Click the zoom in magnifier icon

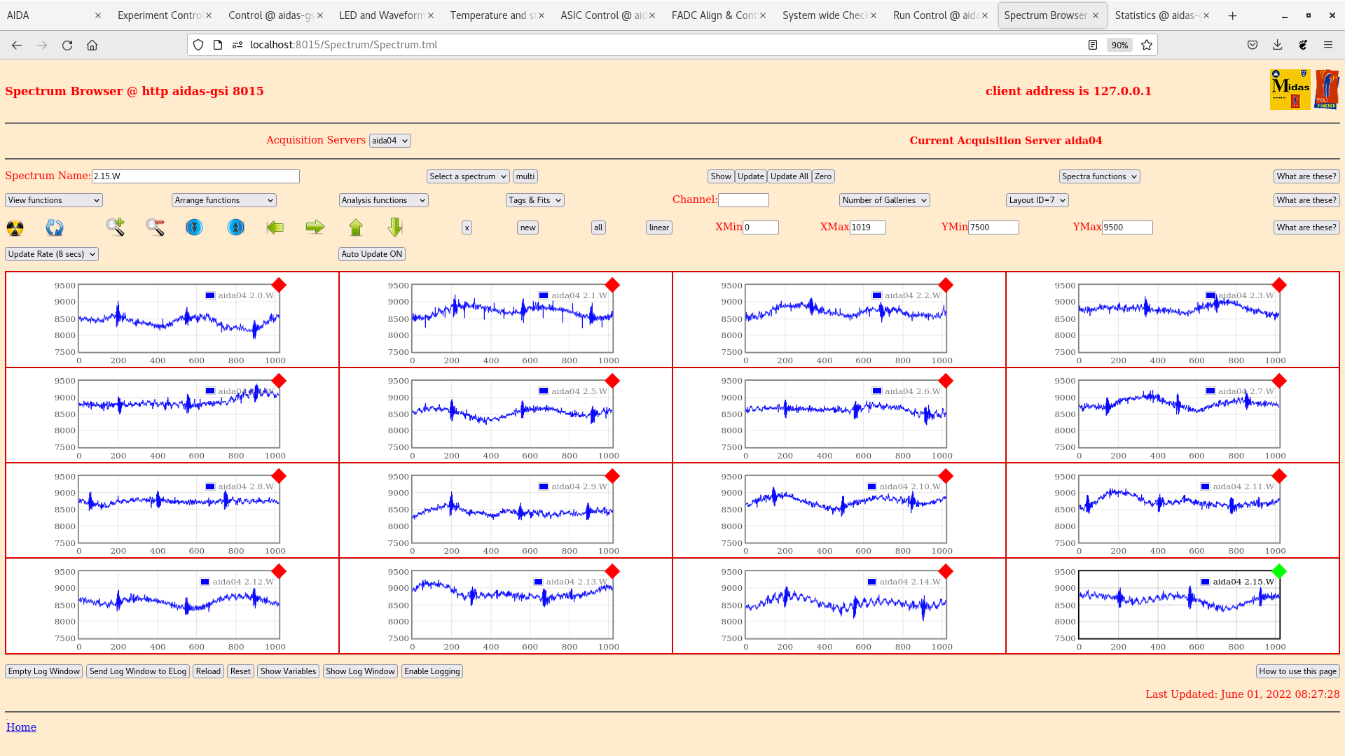(115, 227)
